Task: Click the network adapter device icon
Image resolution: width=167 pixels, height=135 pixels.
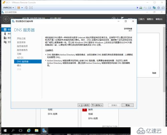Action: click(154, 8)
